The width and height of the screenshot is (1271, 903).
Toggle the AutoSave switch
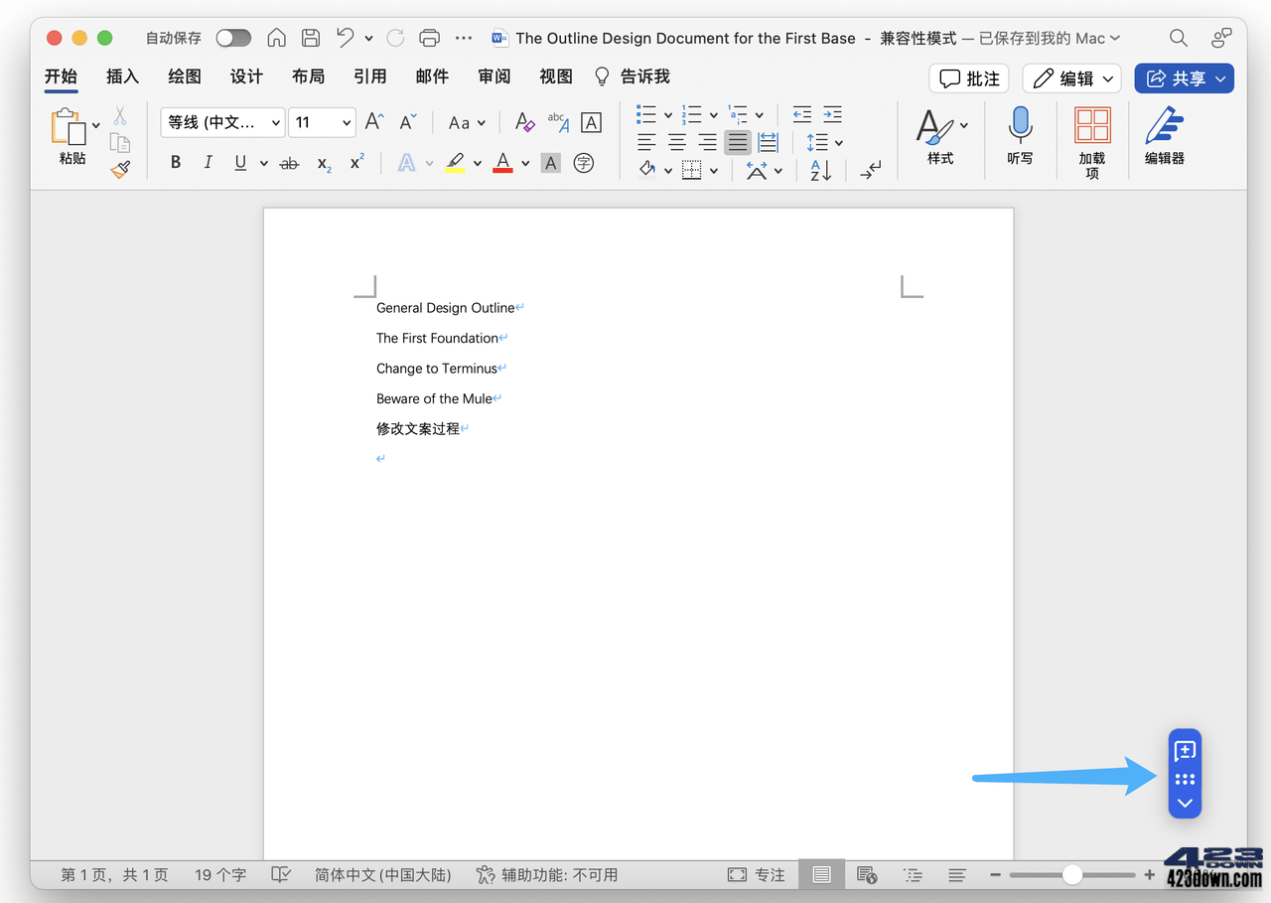[233, 38]
